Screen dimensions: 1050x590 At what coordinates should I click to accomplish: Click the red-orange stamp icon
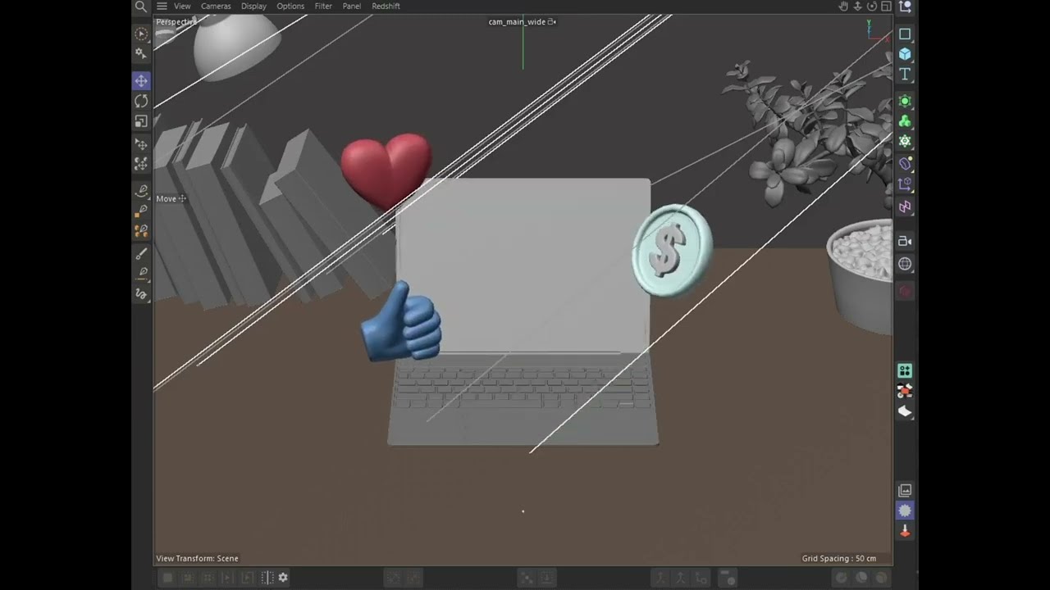(905, 531)
